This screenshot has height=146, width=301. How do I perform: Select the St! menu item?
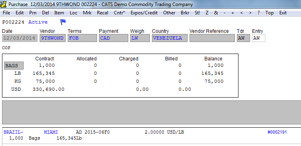197,13
